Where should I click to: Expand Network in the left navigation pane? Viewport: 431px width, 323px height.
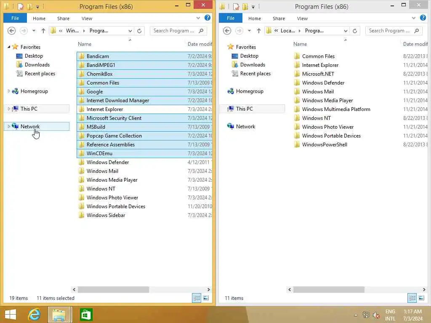pos(9,126)
